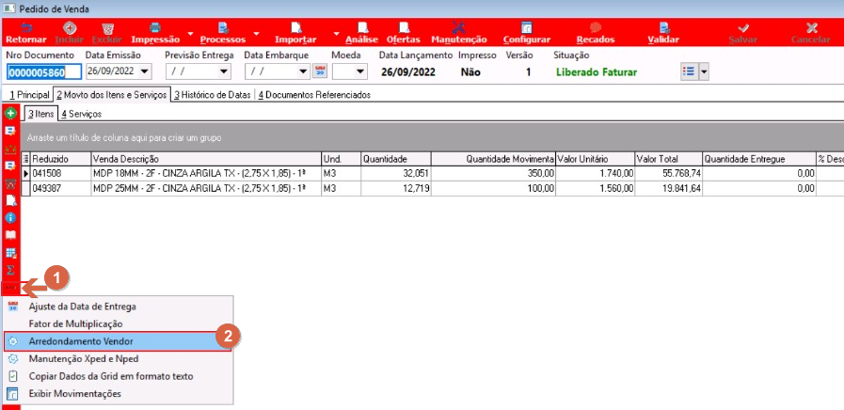Choose Fator de Multiplicação menu item
The width and height of the screenshot is (844, 410).
coord(119,323)
